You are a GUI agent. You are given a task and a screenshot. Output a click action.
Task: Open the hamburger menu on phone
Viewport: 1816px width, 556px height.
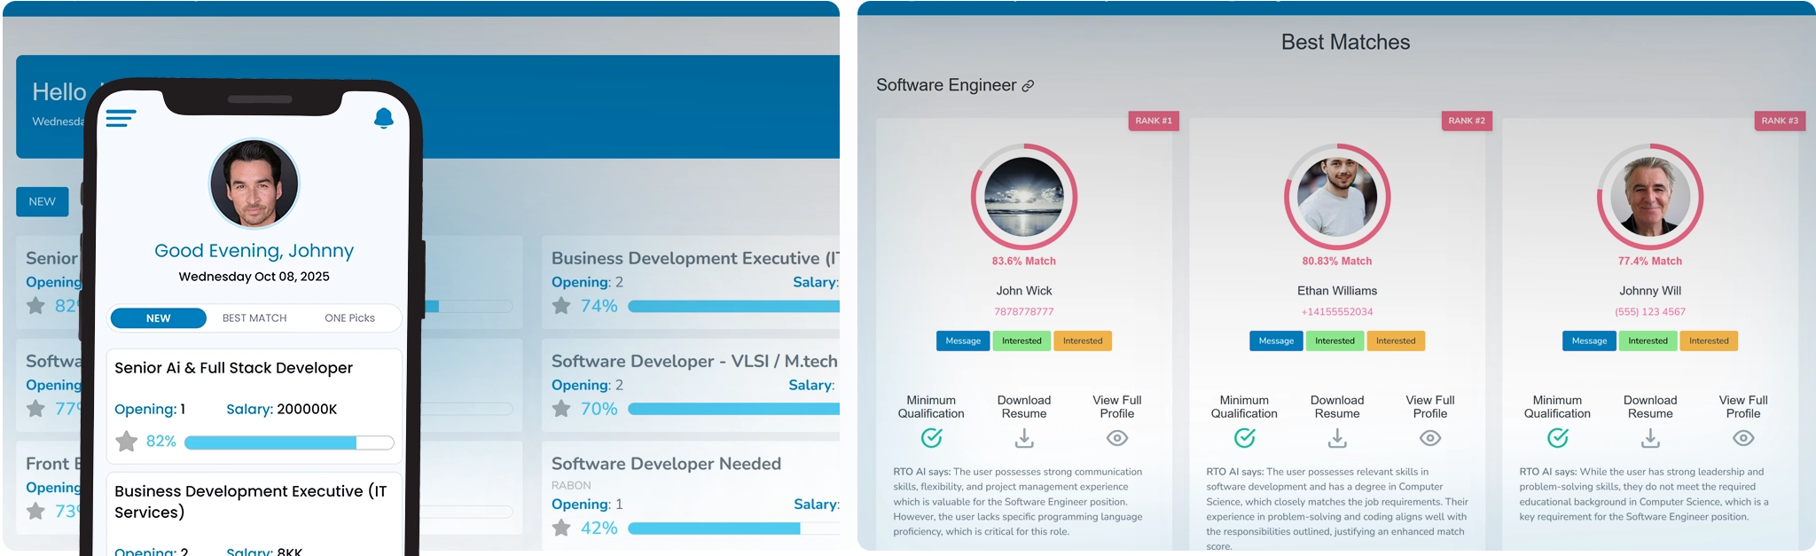[121, 118]
